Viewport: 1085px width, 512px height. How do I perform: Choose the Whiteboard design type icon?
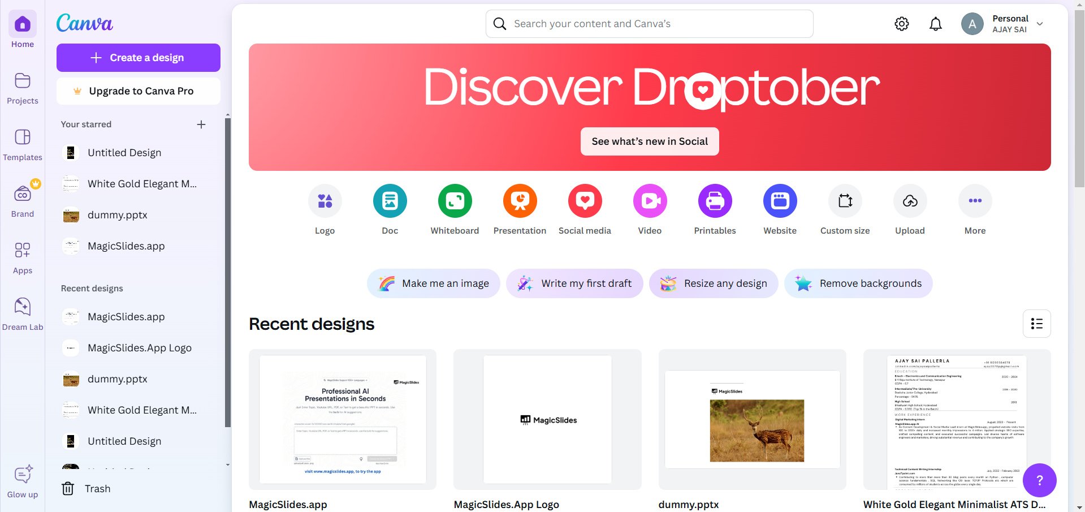tap(455, 201)
